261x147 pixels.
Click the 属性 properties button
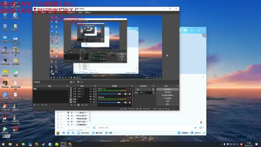(x=73, y=82)
